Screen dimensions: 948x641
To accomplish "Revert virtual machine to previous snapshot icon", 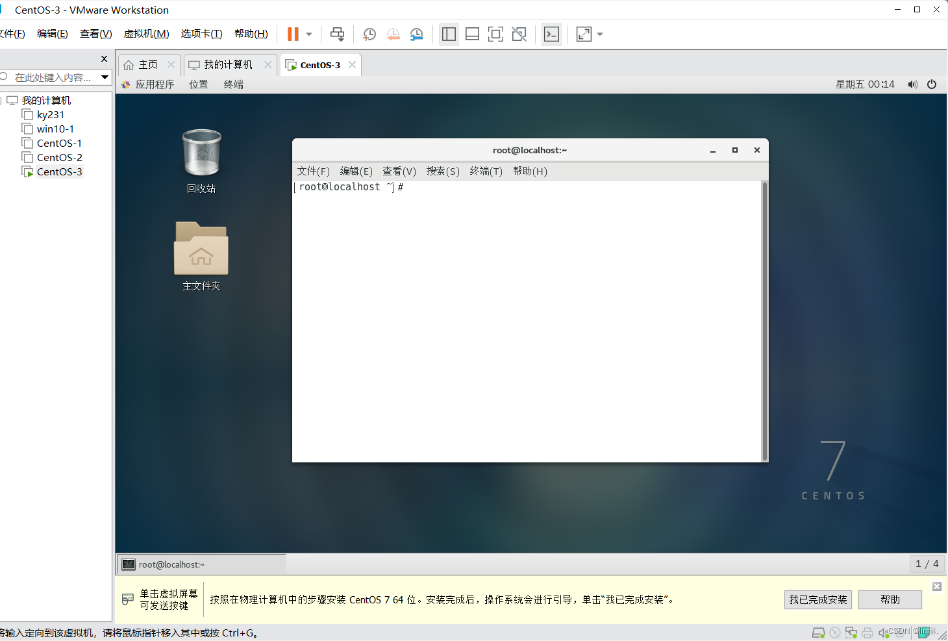I will pyautogui.click(x=393, y=34).
